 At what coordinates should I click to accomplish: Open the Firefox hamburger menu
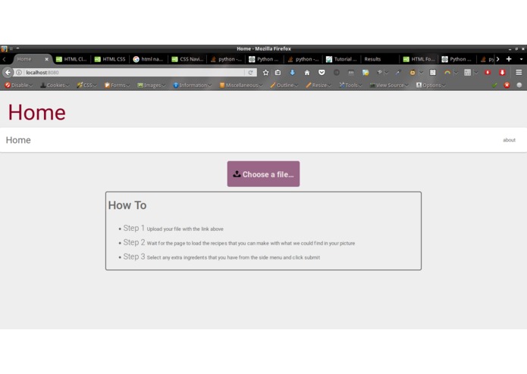519,73
